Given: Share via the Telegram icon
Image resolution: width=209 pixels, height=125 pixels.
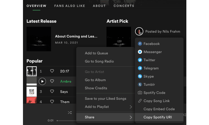Looking at the screenshot, I should 140,68.
